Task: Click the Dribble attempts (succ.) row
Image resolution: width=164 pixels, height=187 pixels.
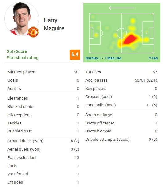Action: pyautogui.click(x=121, y=140)
